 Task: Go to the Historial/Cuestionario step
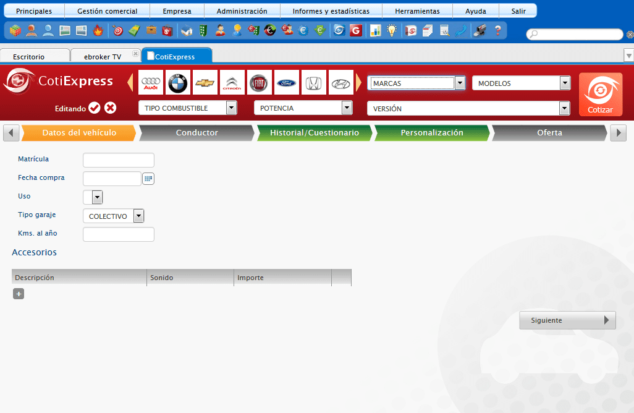pos(315,133)
